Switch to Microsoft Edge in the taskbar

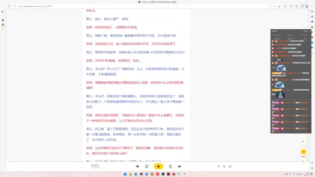pos(136,174)
